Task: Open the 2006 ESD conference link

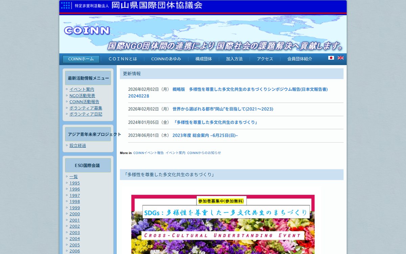Action: [75, 251]
